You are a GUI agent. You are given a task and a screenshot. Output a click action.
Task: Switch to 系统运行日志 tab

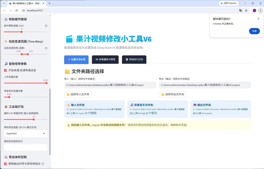pyautogui.click(x=134, y=59)
